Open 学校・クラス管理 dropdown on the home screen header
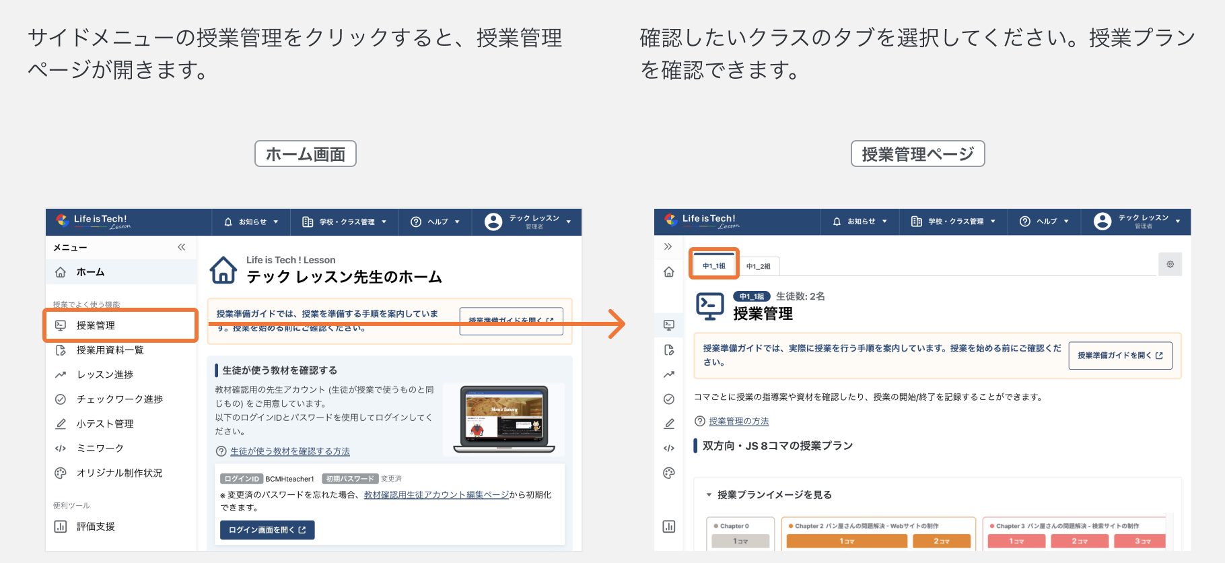Image resolution: width=1225 pixels, height=563 pixels. (345, 222)
